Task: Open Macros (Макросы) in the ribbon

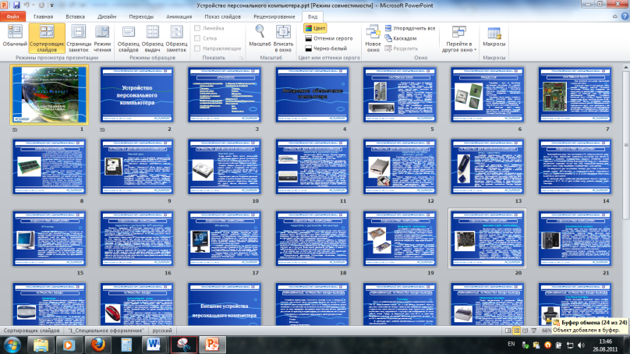Action: 494,37
